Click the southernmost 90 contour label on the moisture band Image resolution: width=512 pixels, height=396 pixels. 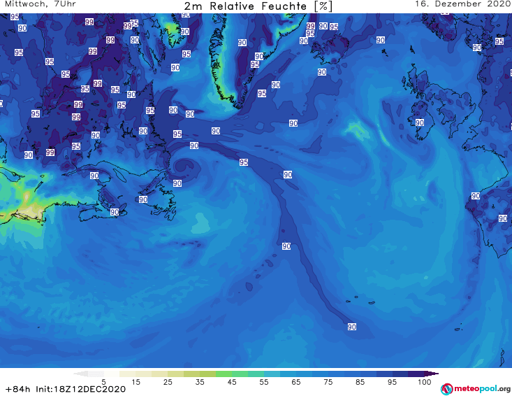pyautogui.click(x=351, y=327)
